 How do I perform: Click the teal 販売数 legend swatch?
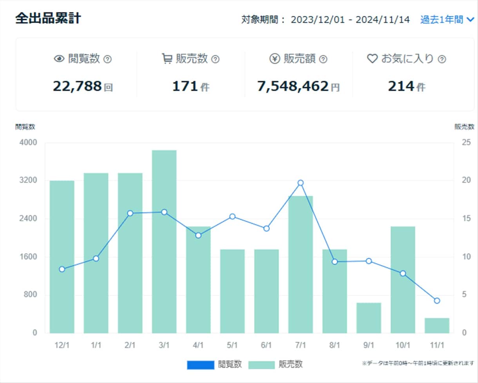pyautogui.click(x=262, y=365)
